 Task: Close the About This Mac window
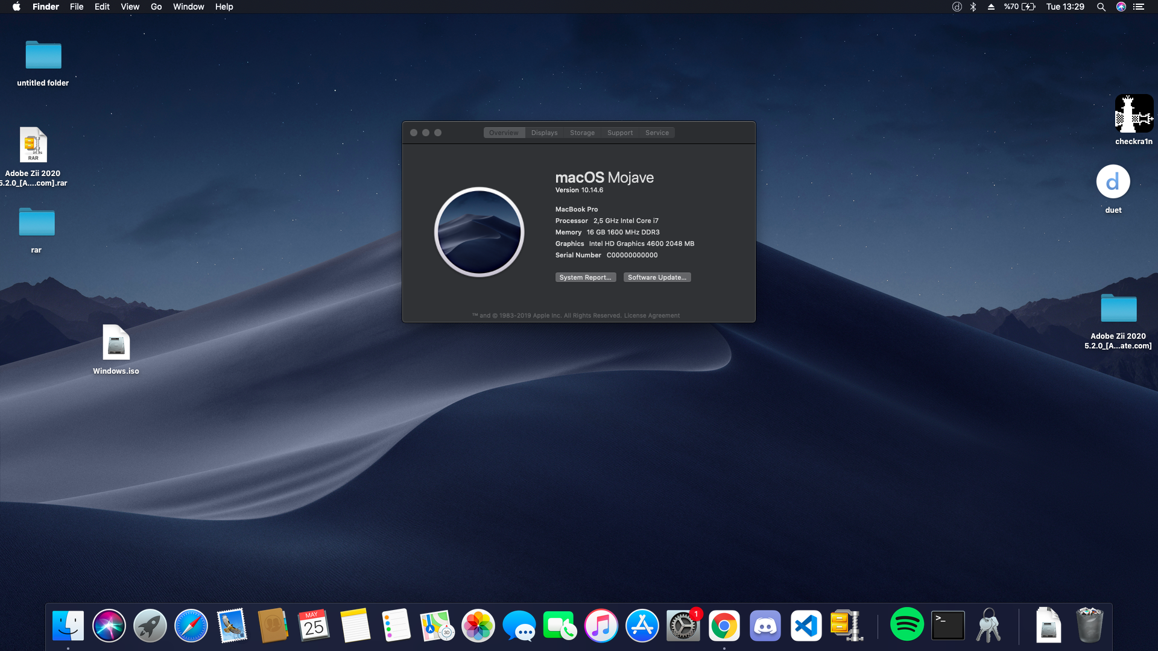[x=414, y=133]
